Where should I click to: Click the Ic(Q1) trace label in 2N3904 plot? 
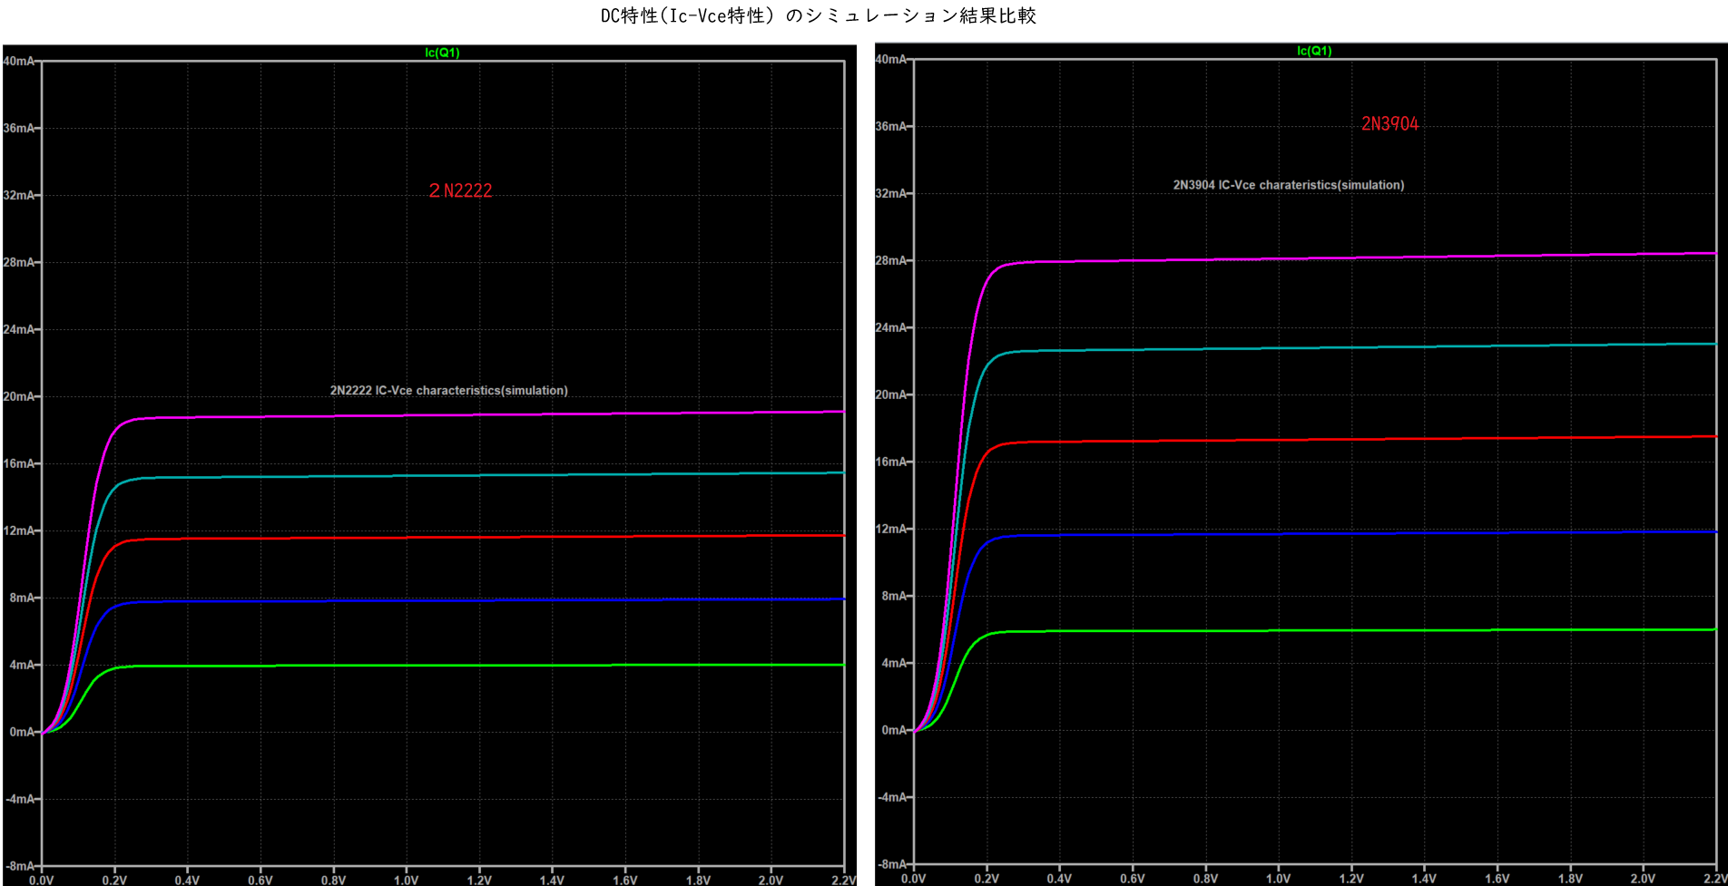(x=1314, y=51)
